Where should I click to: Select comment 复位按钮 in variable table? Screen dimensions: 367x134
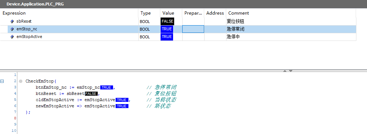(236, 22)
